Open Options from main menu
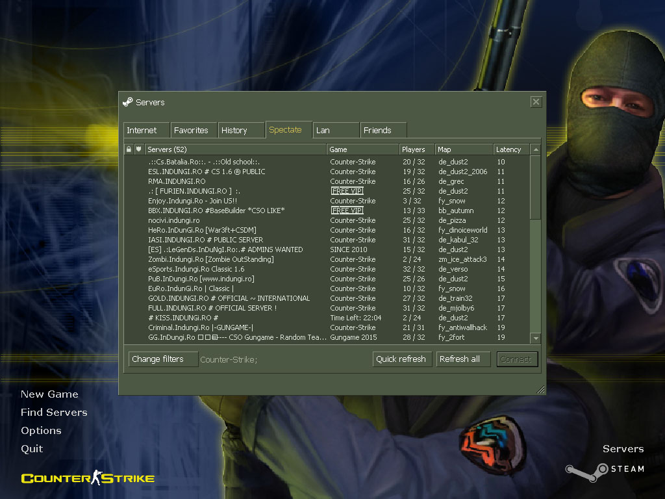Viewport: 665px width, 499px height. (x=41, y=431)
